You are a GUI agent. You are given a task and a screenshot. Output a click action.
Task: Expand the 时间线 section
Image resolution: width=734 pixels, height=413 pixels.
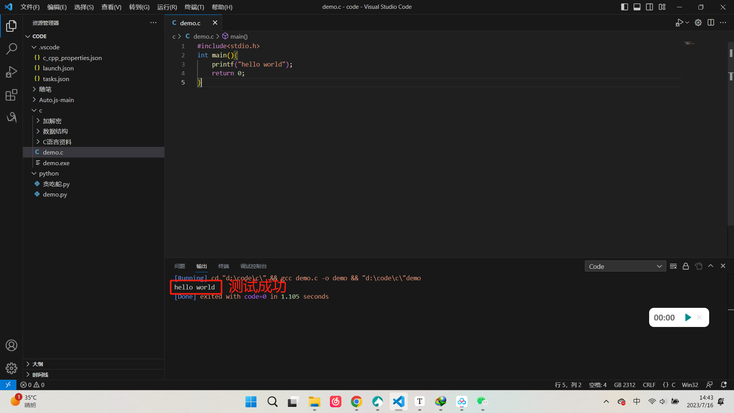point(94,375)
